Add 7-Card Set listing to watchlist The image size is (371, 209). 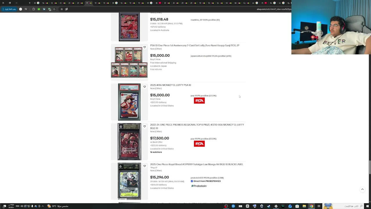145,47
